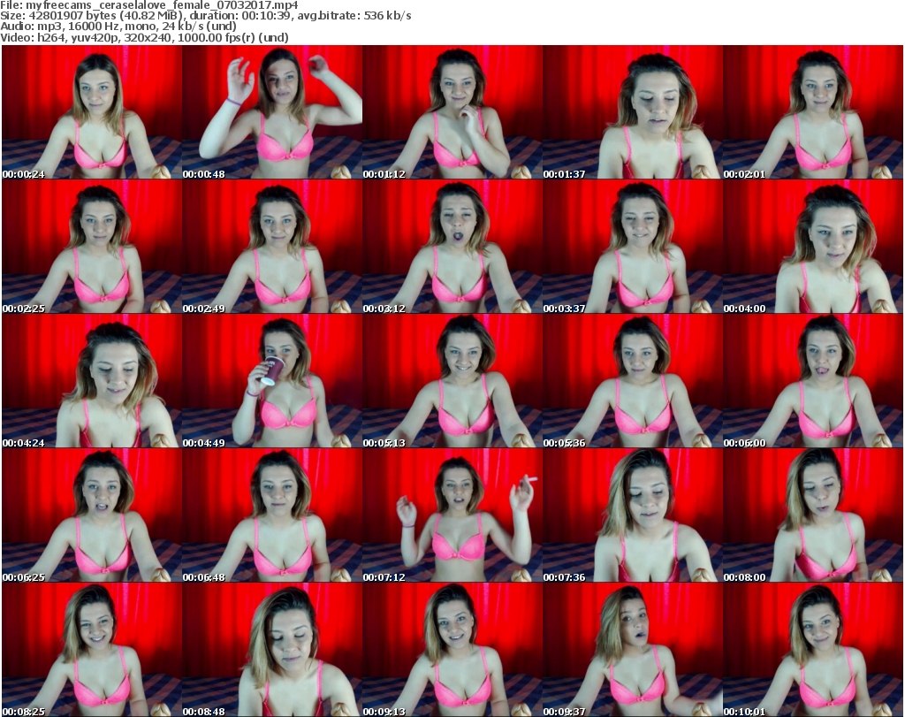Select the thumbnail frame at 00:01:37
905x717 pixels.
(x=633, y=112)
